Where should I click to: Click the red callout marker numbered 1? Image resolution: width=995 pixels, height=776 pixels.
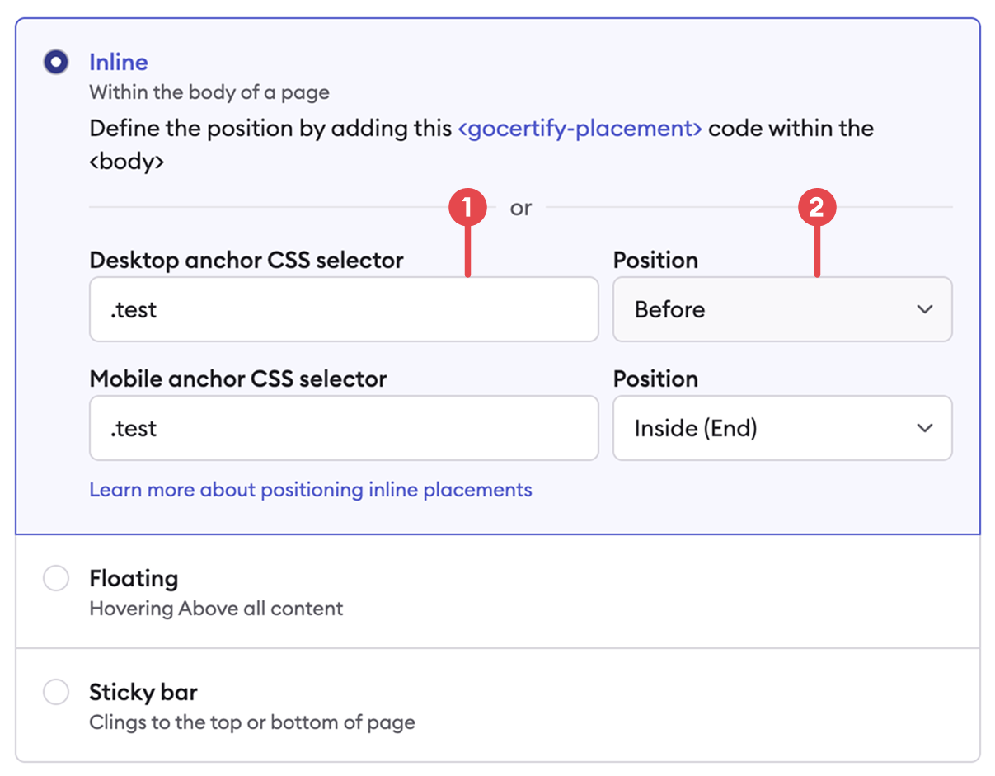coord(470,206)
